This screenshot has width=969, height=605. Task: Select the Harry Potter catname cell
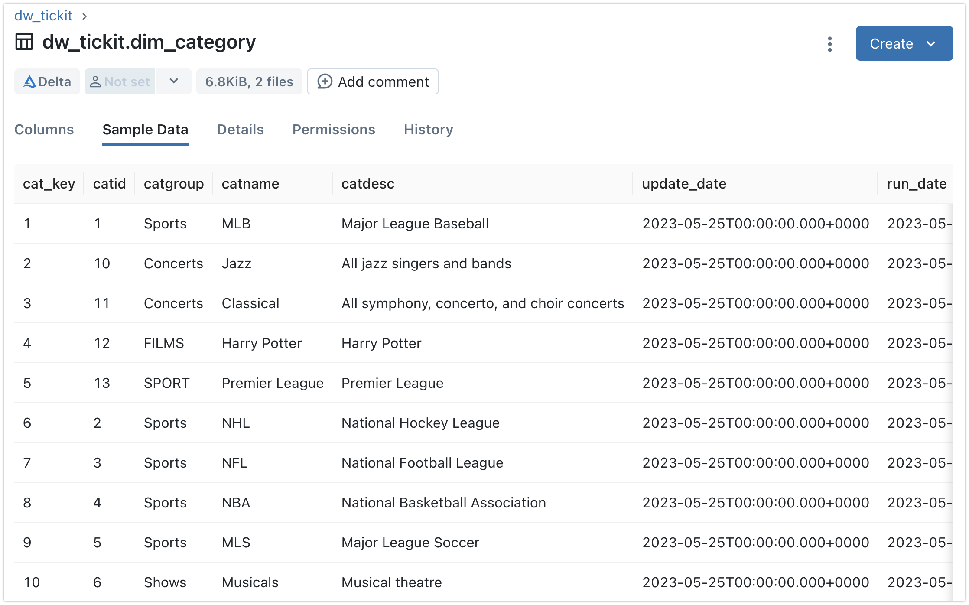[261, 343]
